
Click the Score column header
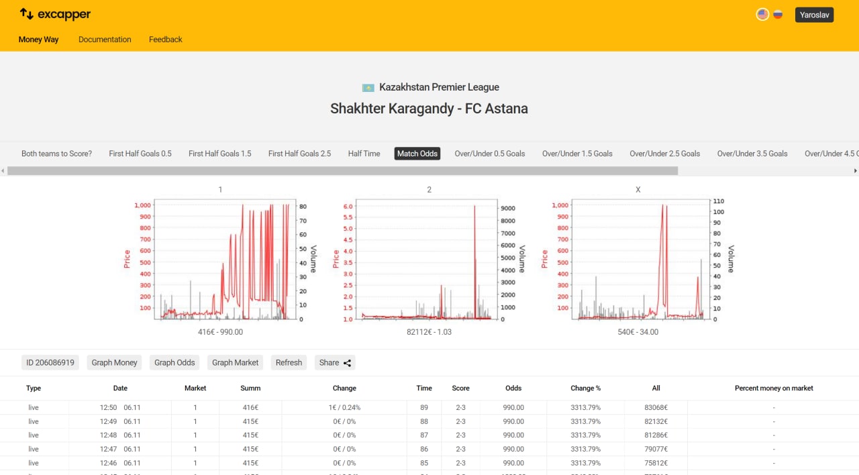pyautogui.click(x=460, y=388)
